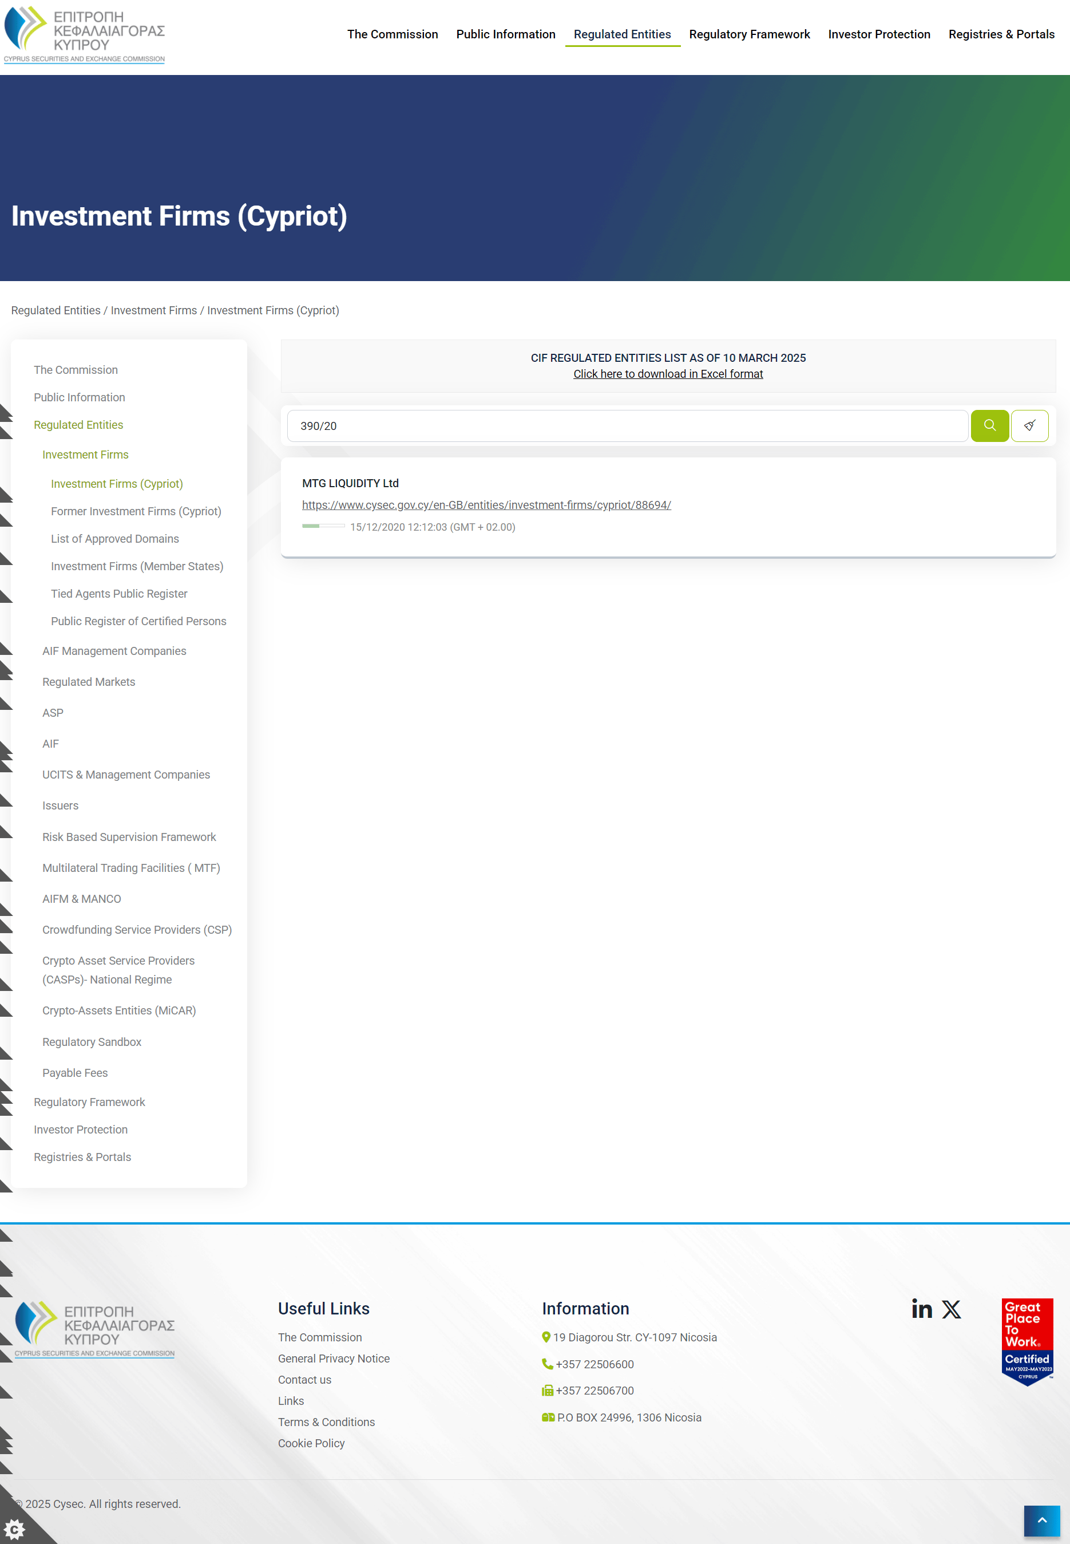
Task: Click the cookie settings gear icon
Action: pyautogui.click(x=15, y=1529)
